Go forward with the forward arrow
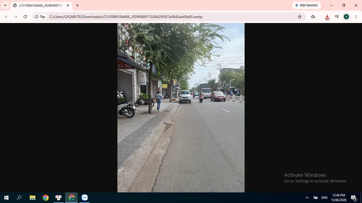The image size is (362, 203). [x=16, y=17]
